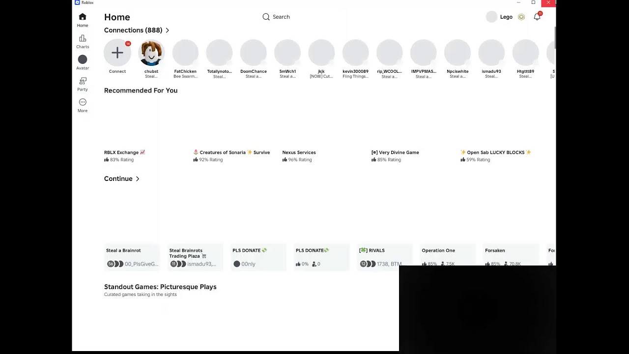Screen dimensions: 629x354
Task: Click Curated games taking in the sights
Action: [141, 295]
